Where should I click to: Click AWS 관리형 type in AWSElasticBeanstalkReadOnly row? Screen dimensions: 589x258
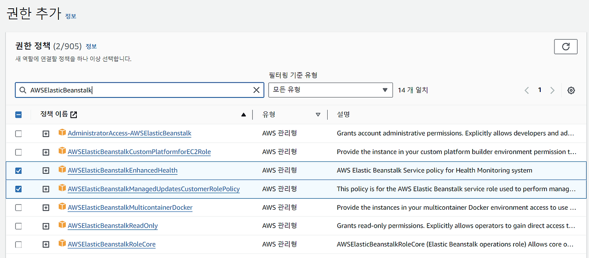(279, 226)
